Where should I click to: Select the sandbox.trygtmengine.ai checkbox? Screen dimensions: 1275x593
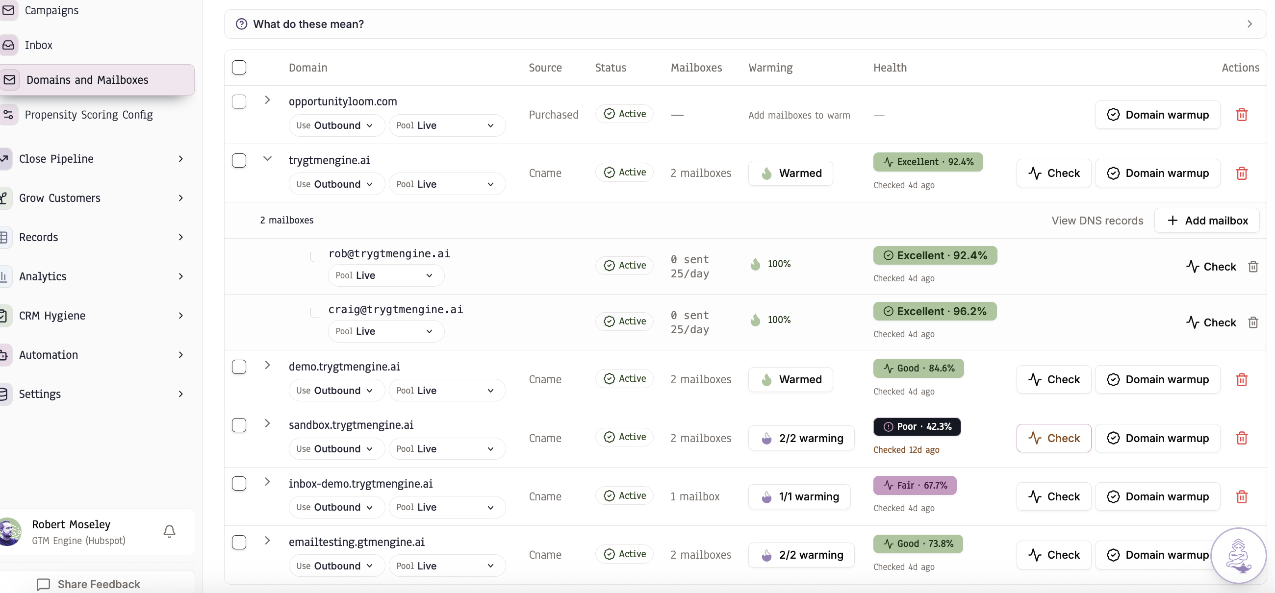pyautogui.click(x=238, y=425)
